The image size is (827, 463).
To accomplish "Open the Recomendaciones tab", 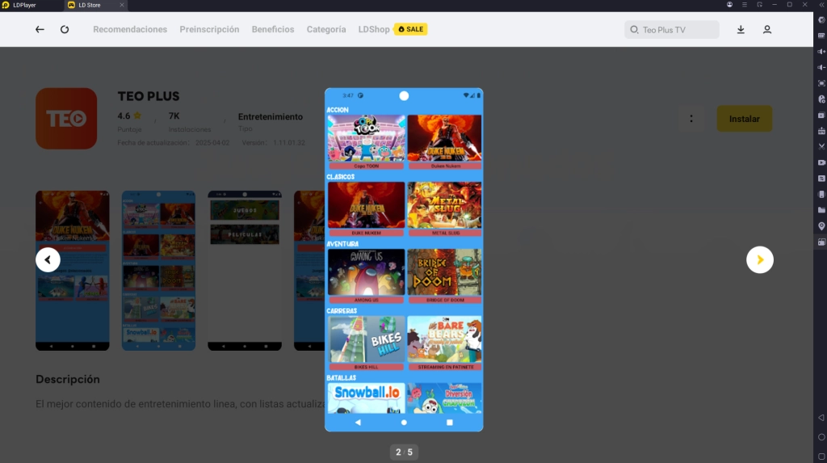I will (x=130, y=30).
